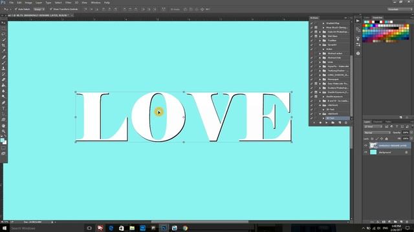Filter layers by adjustment type icon
Viewport: 414px width, 232px height.
point(391,127)
